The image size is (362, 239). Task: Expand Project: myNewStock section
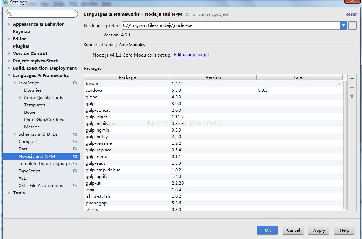(x=9, y=61)
